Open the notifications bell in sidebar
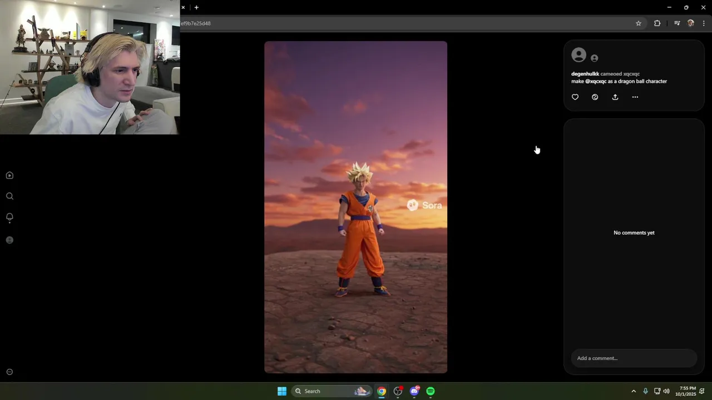 9,217
